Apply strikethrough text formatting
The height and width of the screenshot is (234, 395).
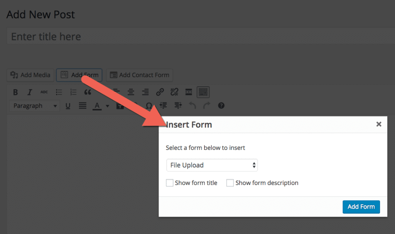[44, 92]
